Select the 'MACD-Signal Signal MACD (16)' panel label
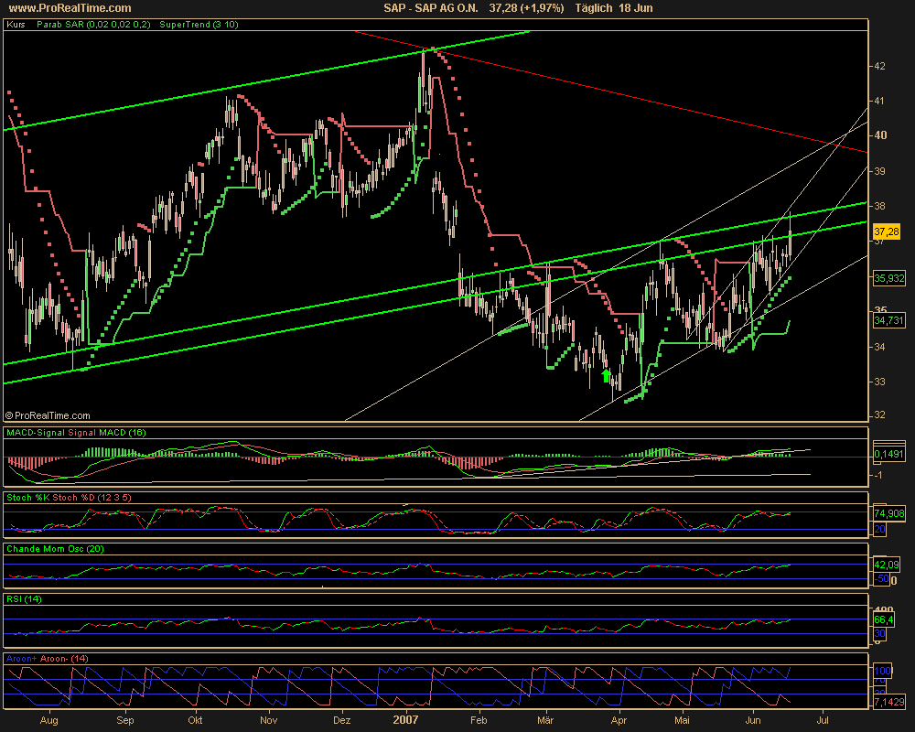This screenshot has height=732, width=915. (76, 433)
